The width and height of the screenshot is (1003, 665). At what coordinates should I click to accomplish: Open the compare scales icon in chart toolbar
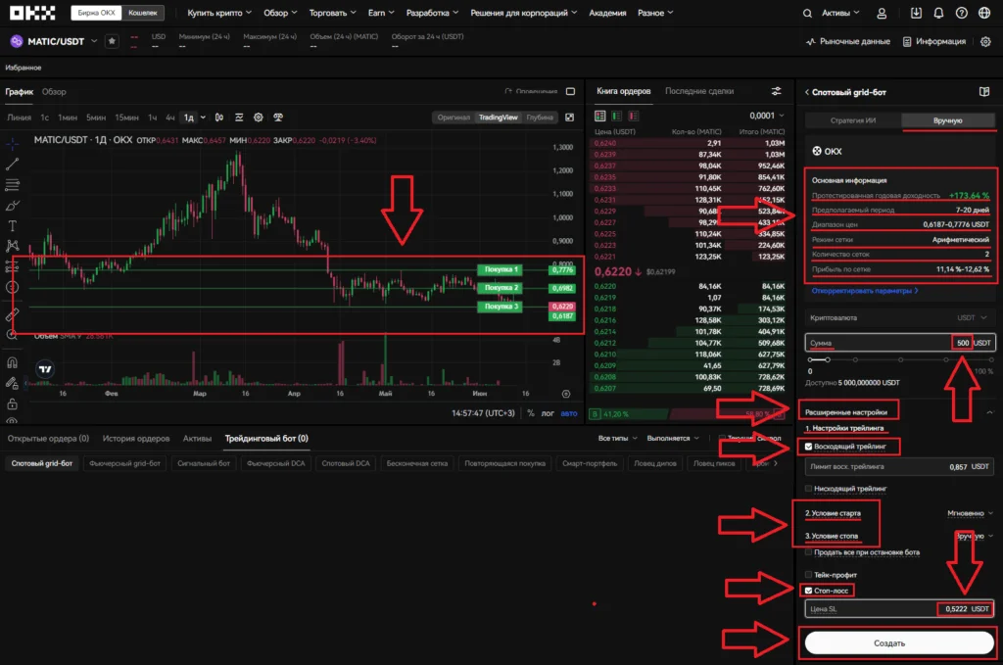pyautogui.click(x=278, y=118)
